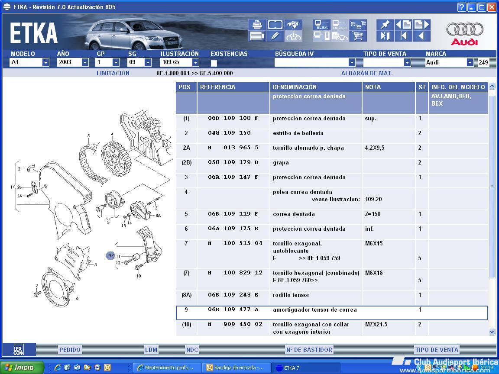This screenshot has height=374, width=499.
Task: Click the printer icon in the toolbar
Action: [257, 25]
